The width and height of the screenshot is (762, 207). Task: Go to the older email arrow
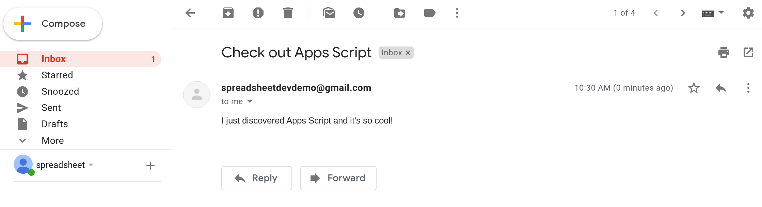(x=683, y=13)
